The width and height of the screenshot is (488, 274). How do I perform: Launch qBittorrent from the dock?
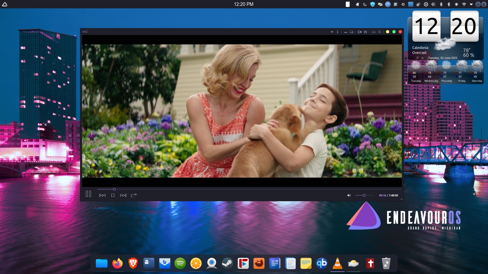pos(322,263)
